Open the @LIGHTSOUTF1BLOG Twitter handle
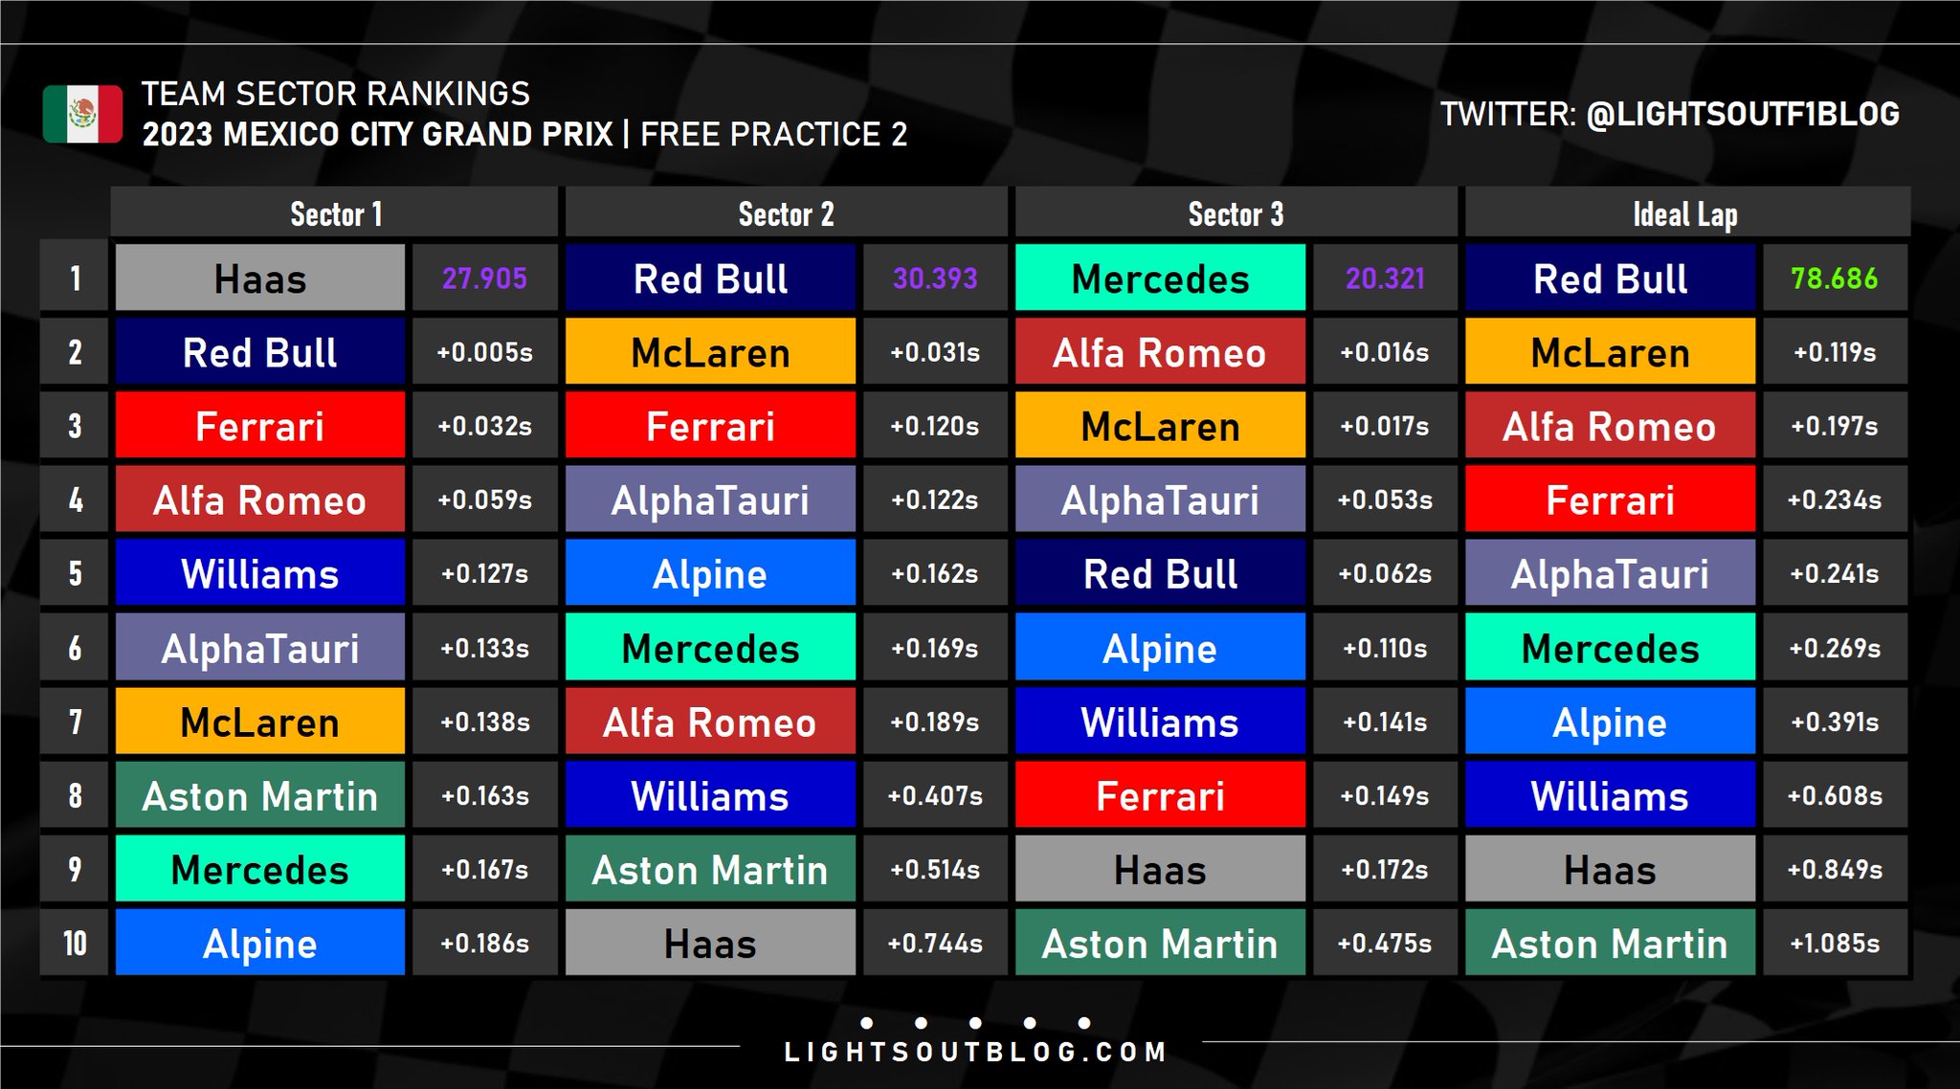Screen dimensions: 1960x1089 pos(1742,115)
